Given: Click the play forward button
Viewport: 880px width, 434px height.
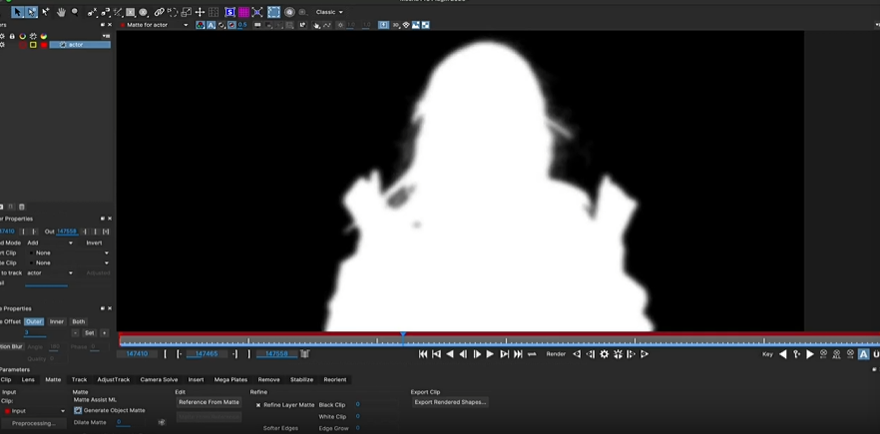Looking at the screenshot, I should (490, 354).
